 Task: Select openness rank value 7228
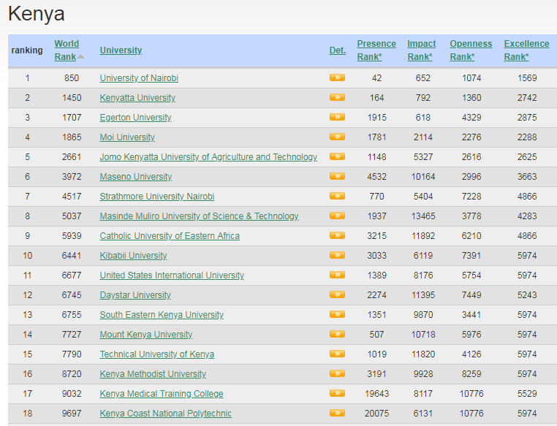click(x=471, y=197)
